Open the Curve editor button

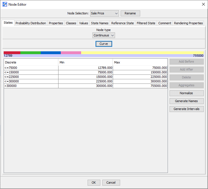(x=104, y=44)
